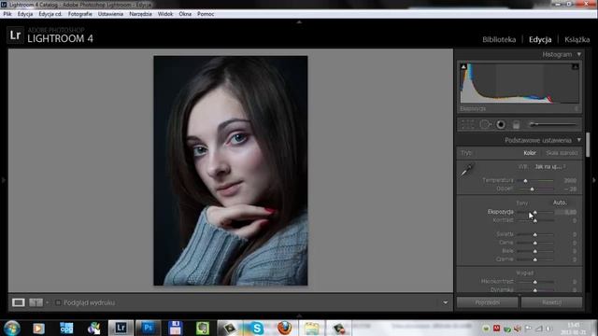Open the media player taskbar icon
This screenshot has height=336, width=598.
pos(38,328)
